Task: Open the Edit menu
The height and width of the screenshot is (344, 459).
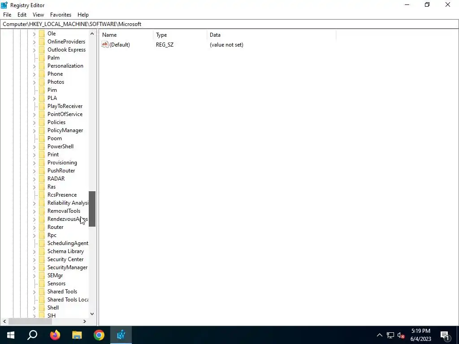Action: click(22, 15)
